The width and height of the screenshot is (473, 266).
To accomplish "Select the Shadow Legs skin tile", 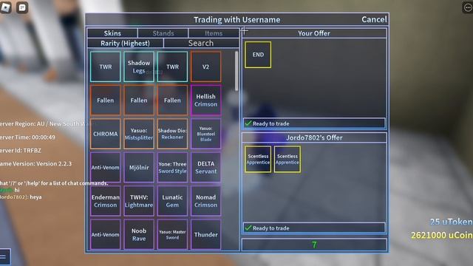I will (139, 66).
